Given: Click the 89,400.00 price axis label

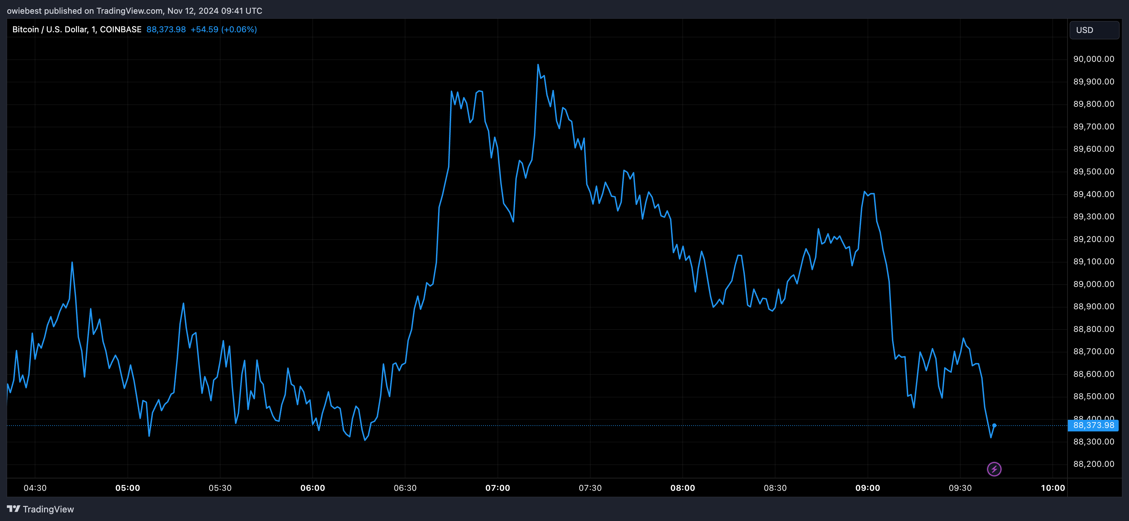Looking at the screenshot, I should [x=1094, y=194].
